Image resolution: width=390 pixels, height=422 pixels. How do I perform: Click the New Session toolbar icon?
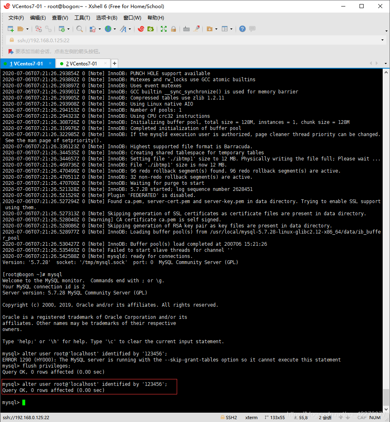(x=11, y=29)
